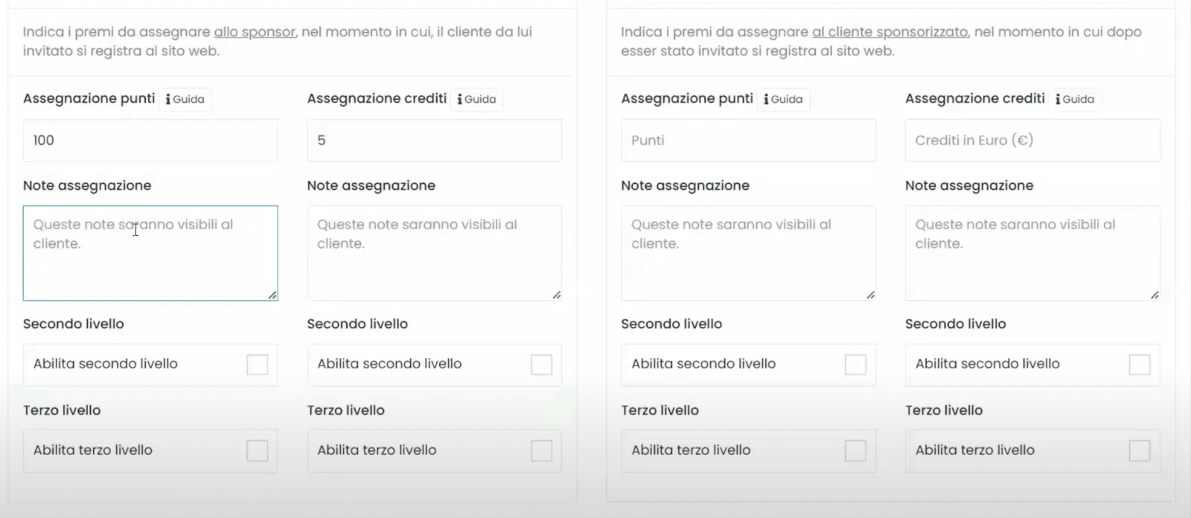Enable second level for sponsored client points
Image resolution: width=1191 pixels, height=518 pixels.
point(855,365)
